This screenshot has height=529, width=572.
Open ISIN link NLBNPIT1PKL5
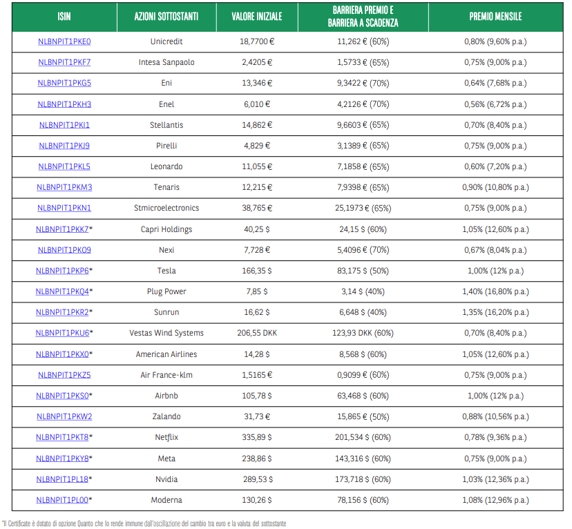pyautogui.click(x=64, y=166)
